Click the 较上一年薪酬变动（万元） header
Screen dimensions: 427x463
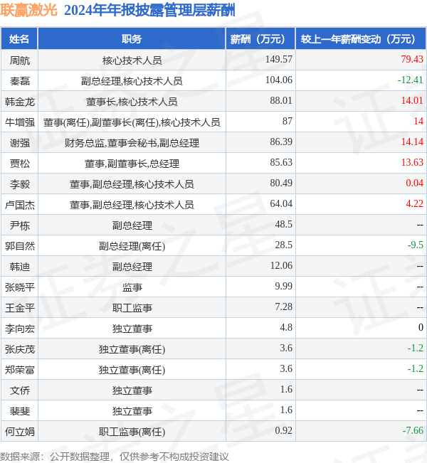click(361, 38)
